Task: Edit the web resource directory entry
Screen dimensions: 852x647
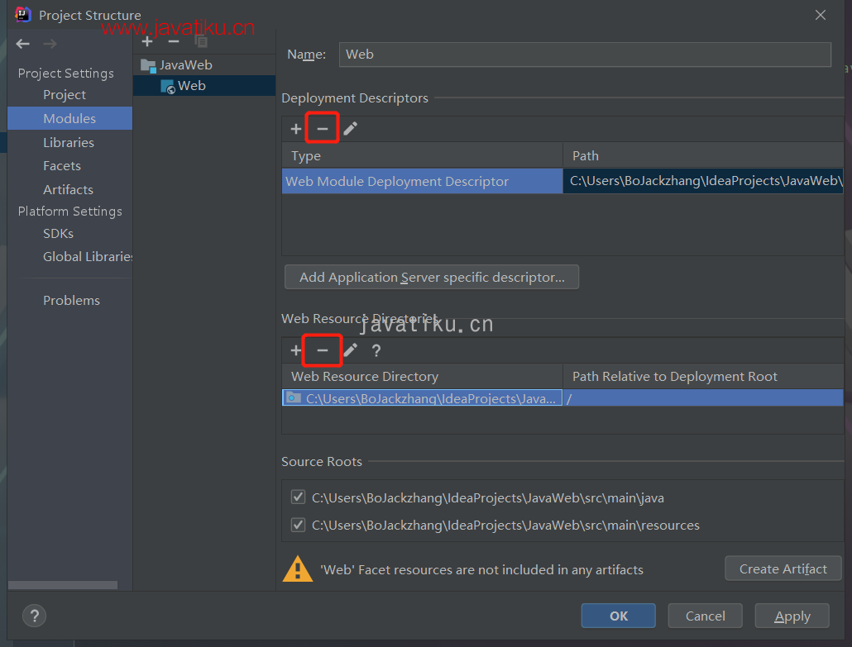Action: coord(351,350)
